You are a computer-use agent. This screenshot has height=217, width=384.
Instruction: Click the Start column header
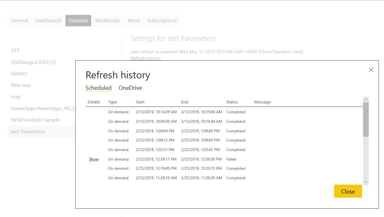click(140, 102)
